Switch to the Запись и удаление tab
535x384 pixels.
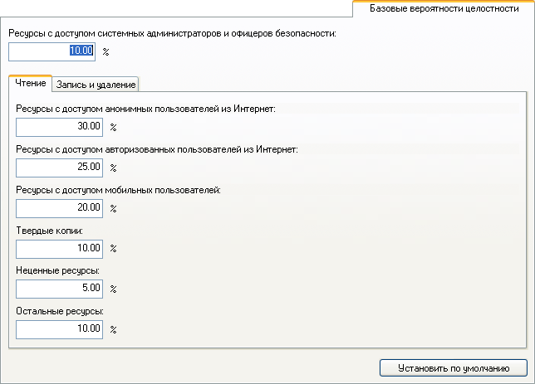point(96,85)
